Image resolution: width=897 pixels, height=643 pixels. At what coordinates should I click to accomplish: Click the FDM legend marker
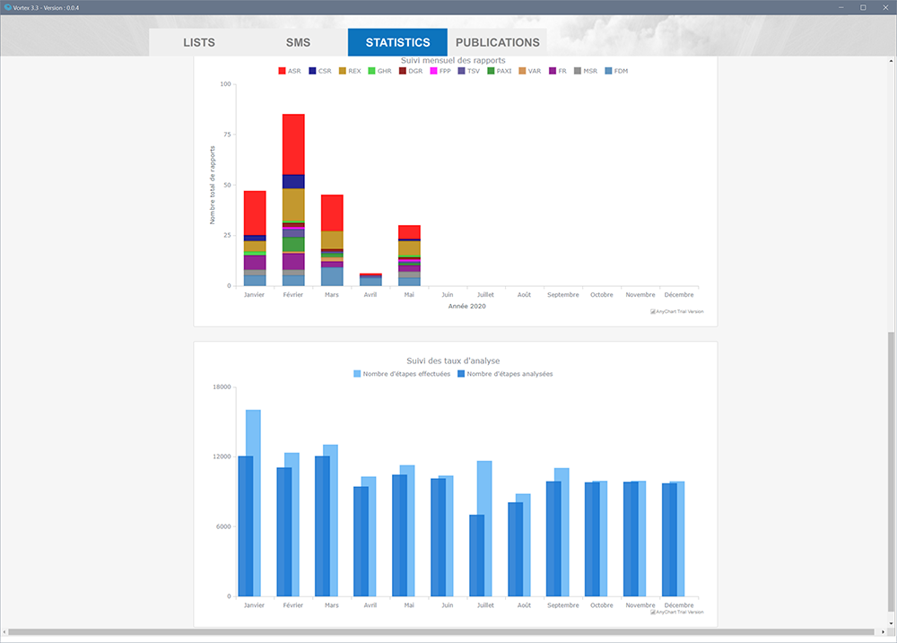pos(609,71)
